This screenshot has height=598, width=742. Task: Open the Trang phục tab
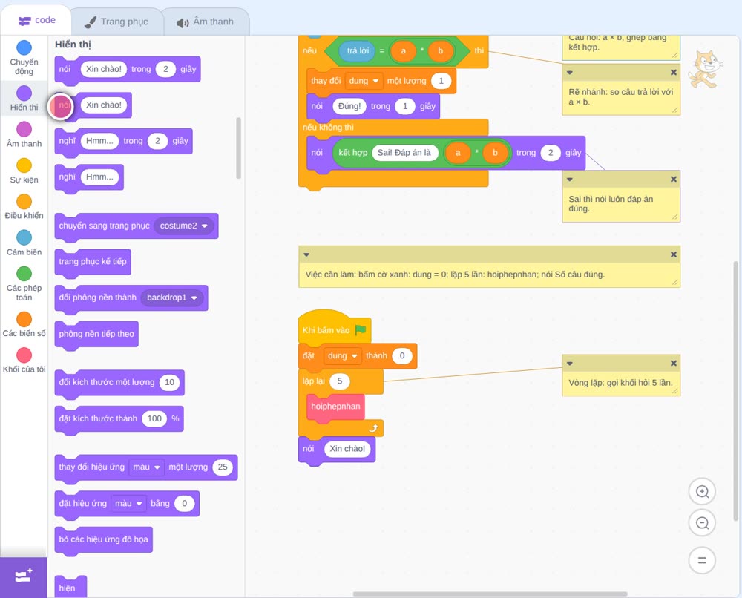coord(116,22)
